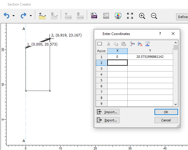Click the Delete row icon with red X
The width and height of the screenshot is (188, 150).
coord(140,44)
